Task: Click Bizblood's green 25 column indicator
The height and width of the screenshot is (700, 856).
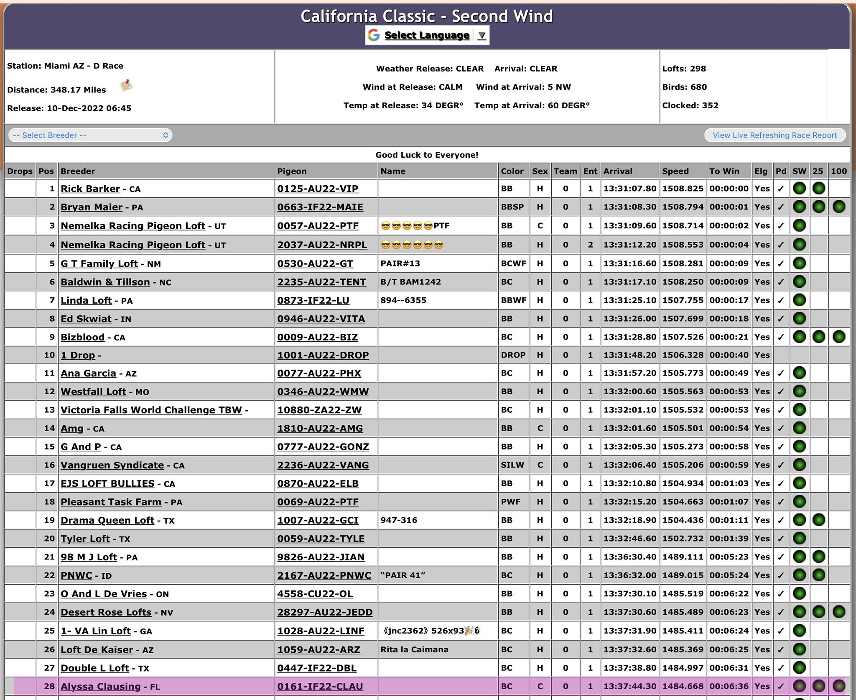Action: [x=818, y=337]
